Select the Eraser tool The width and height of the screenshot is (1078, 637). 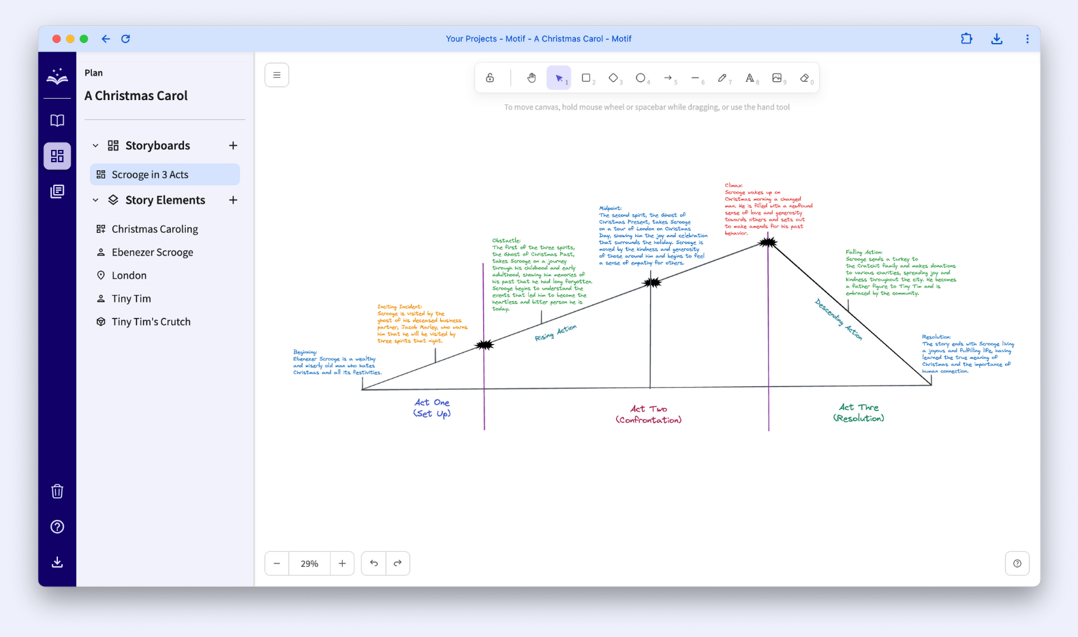(x=805, y=78)
